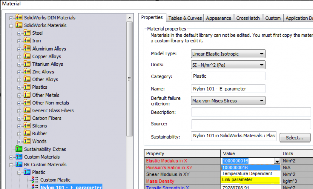313x189 pixels.
Task: Click the Zinc Alloys folder icon
Action: pos(27,71)
